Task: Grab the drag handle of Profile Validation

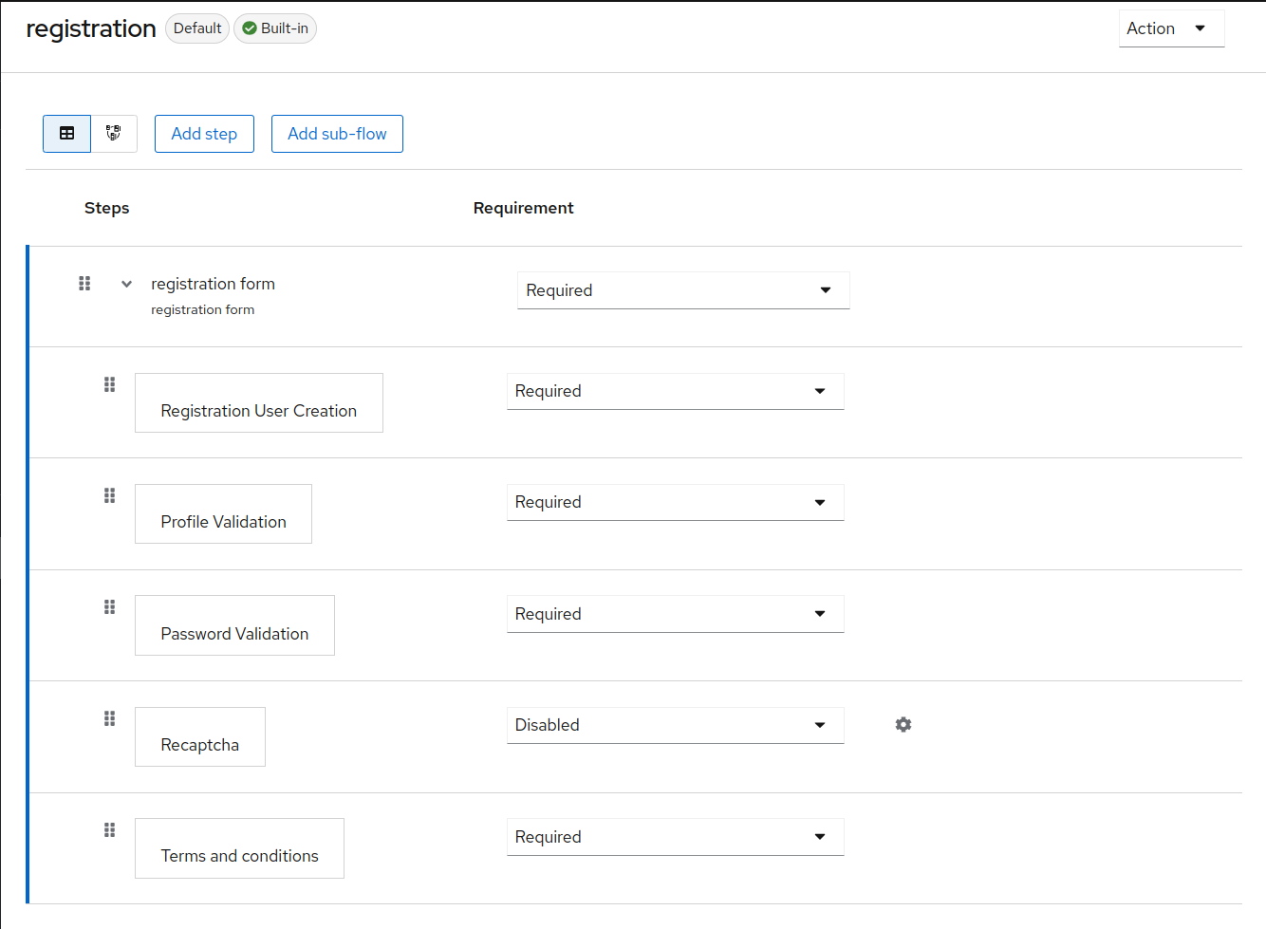Action: [x=109, y=495]
